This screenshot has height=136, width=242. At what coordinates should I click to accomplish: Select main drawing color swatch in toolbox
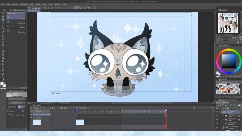(2, 83)
